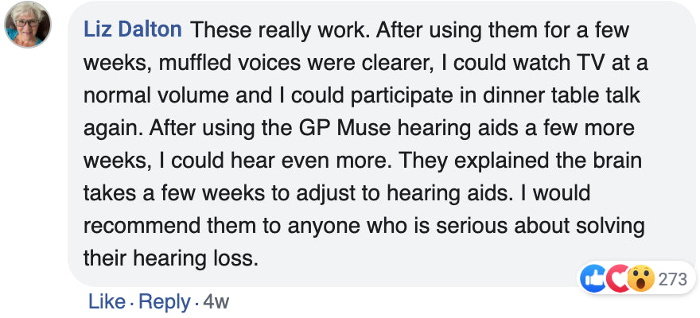Click the wow face reaction emoji
The image size is (700, 318).
click(x=640, y=278)
